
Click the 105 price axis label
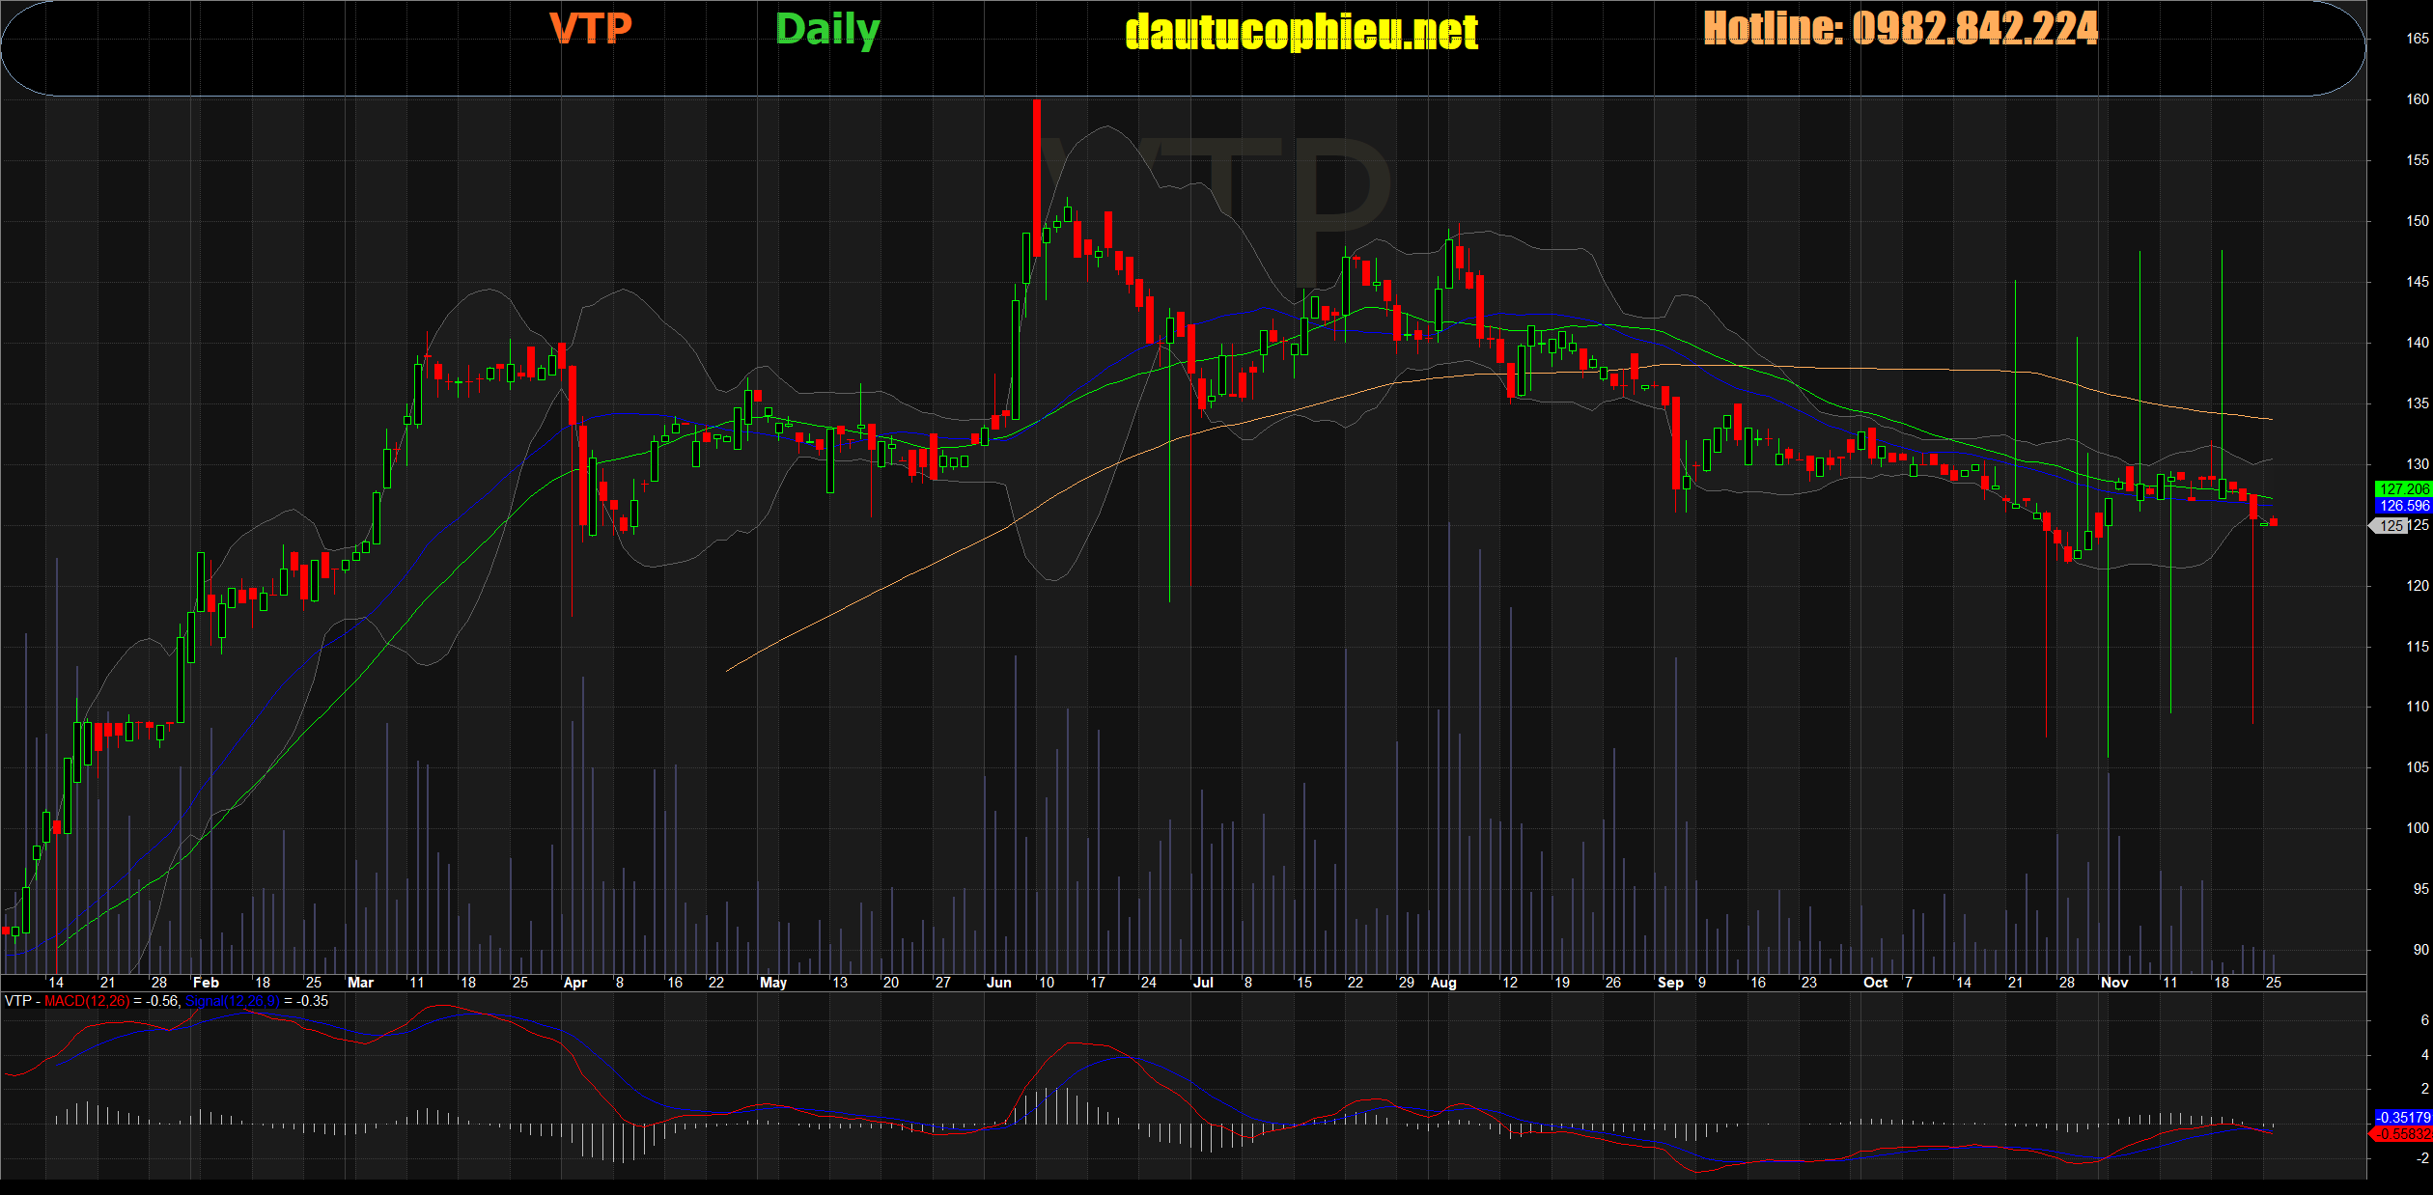tap(2418, 767)
